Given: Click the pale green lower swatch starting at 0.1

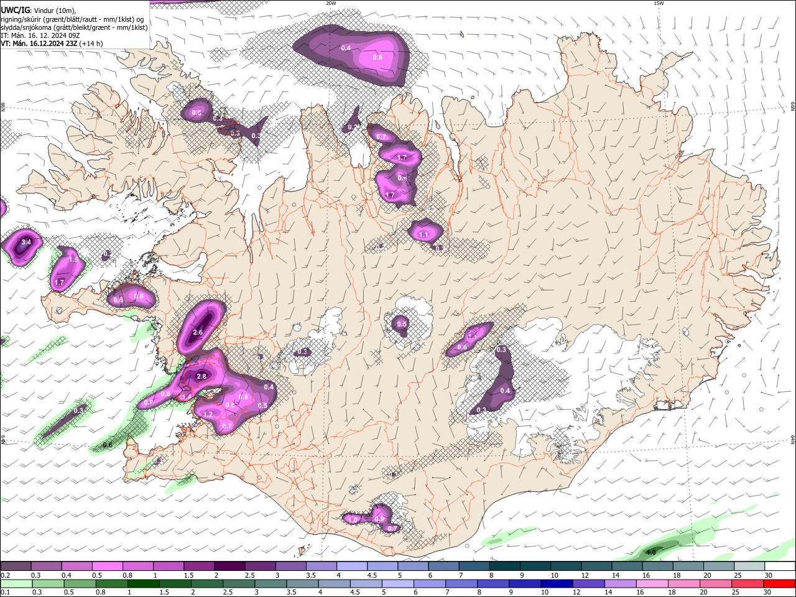Looking at the screenshot, I should point(16,583).
